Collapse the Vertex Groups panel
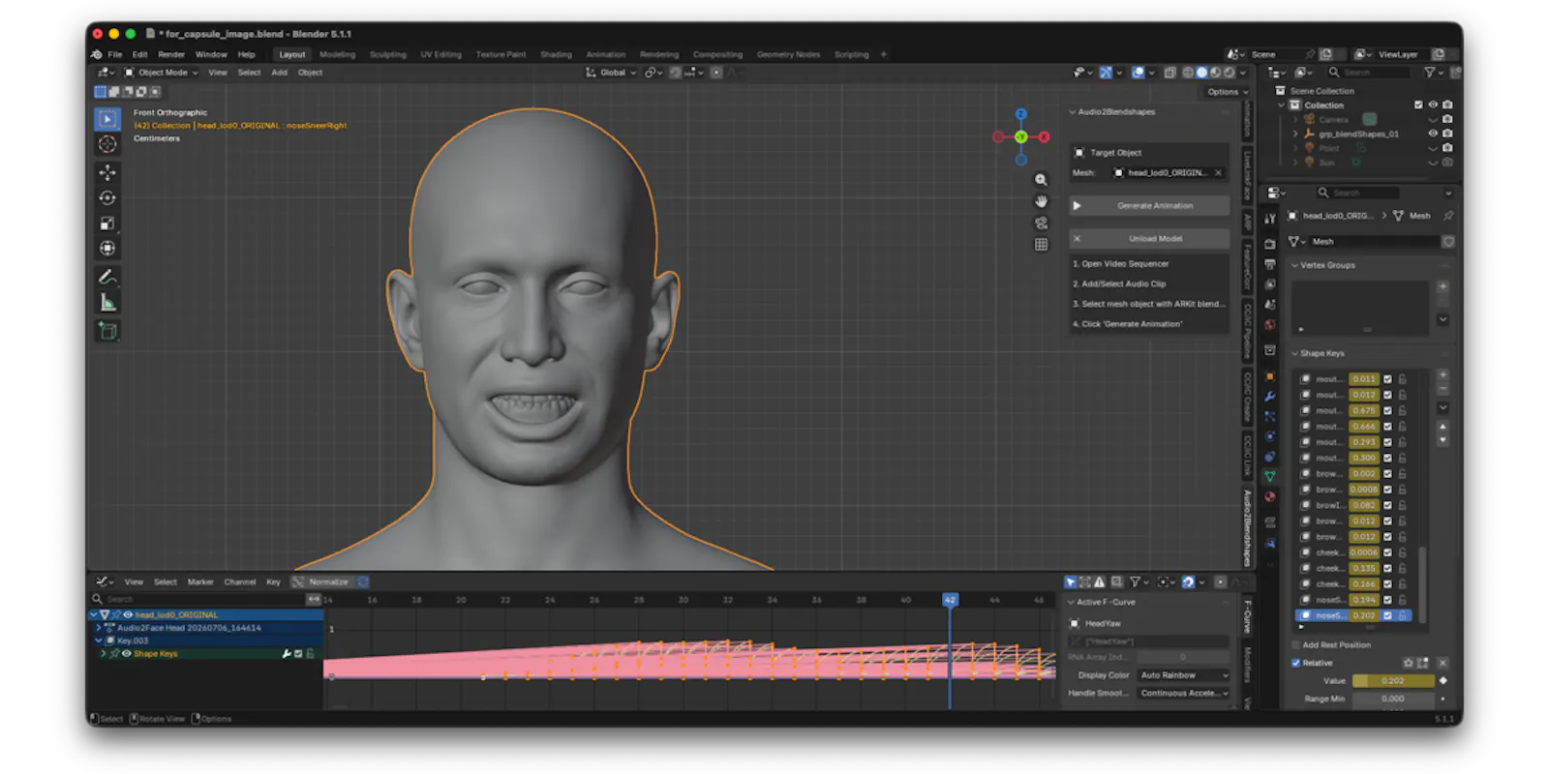The image size is (1549, 774). [1295, 265]
